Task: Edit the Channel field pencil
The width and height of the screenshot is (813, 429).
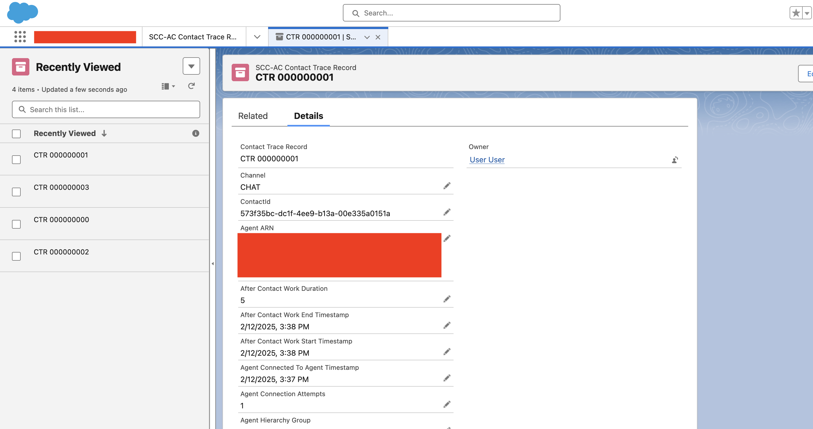Action: point(446,186)
